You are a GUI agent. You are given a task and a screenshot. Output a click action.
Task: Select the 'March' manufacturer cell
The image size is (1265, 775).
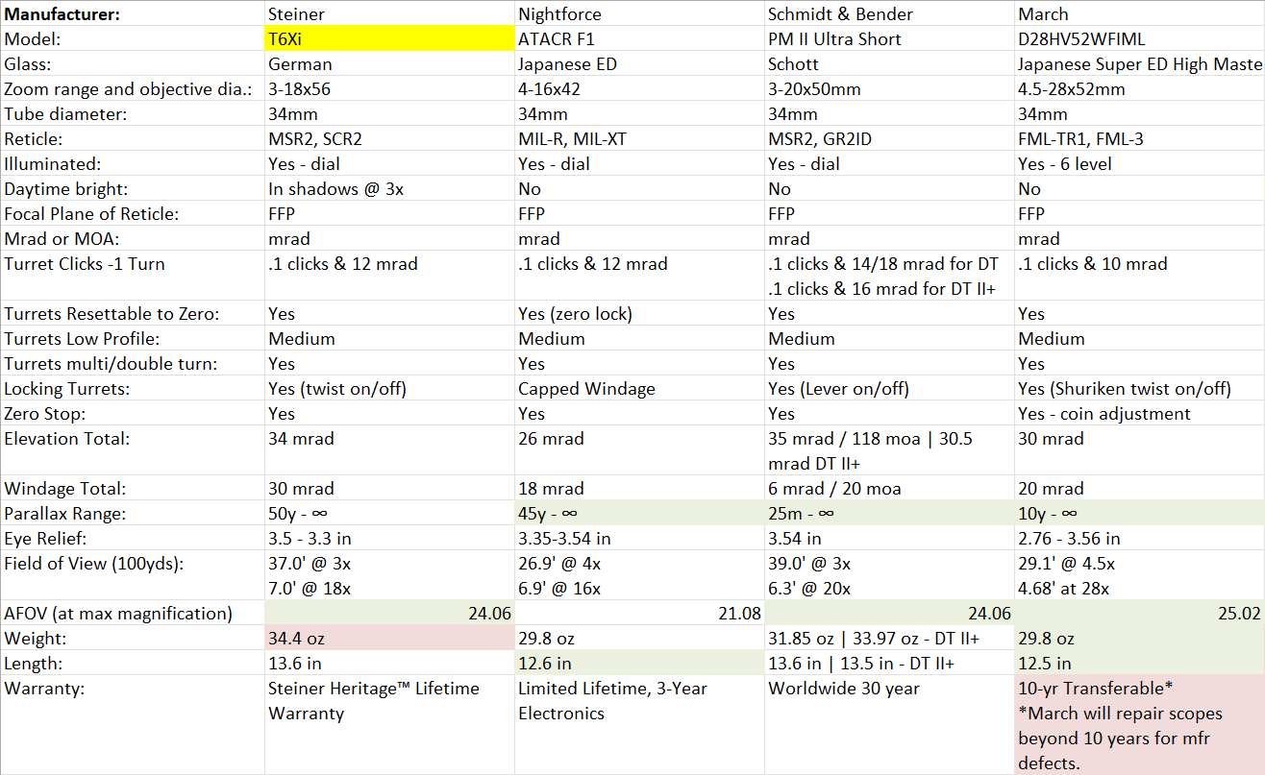tap(1140, 14)
